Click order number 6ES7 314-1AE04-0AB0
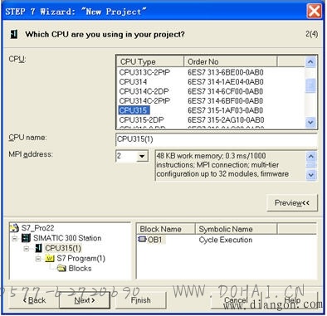Viewport: 327px width, 316px height. [226, 82]
